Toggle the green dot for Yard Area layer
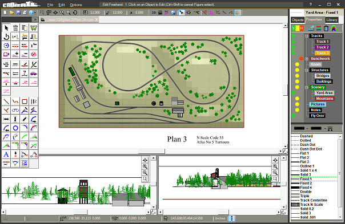345x224 pixels. click(x=293, y=93)
